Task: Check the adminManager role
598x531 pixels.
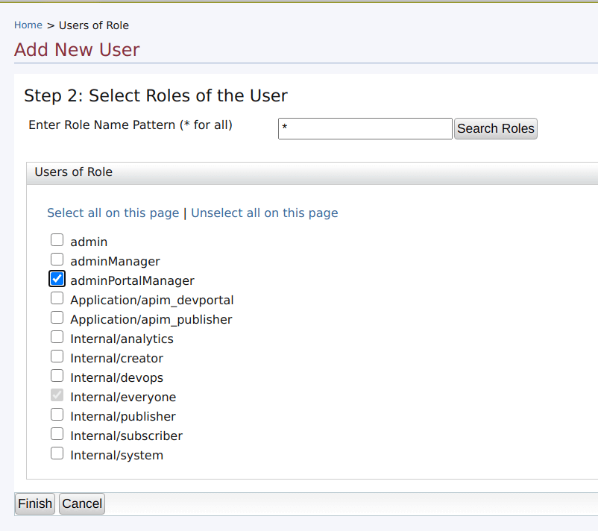Action: [57, 259]
